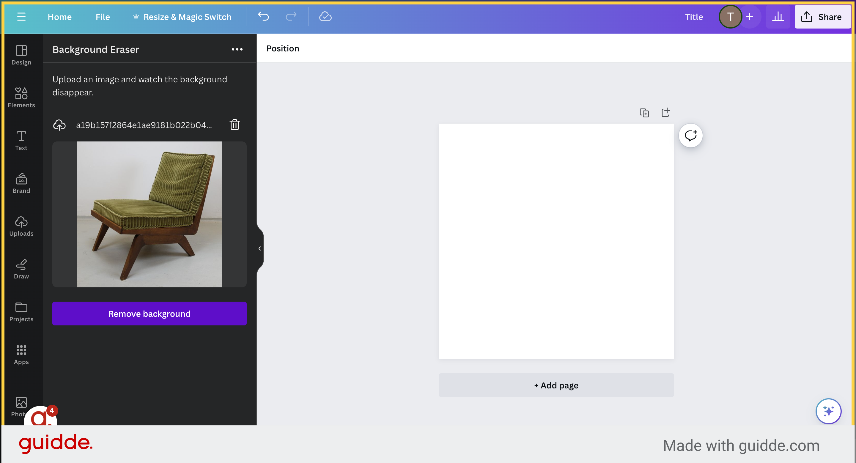Open the Brand panel
The width and height of the screenshot is (856, 463).
[21, 183]
